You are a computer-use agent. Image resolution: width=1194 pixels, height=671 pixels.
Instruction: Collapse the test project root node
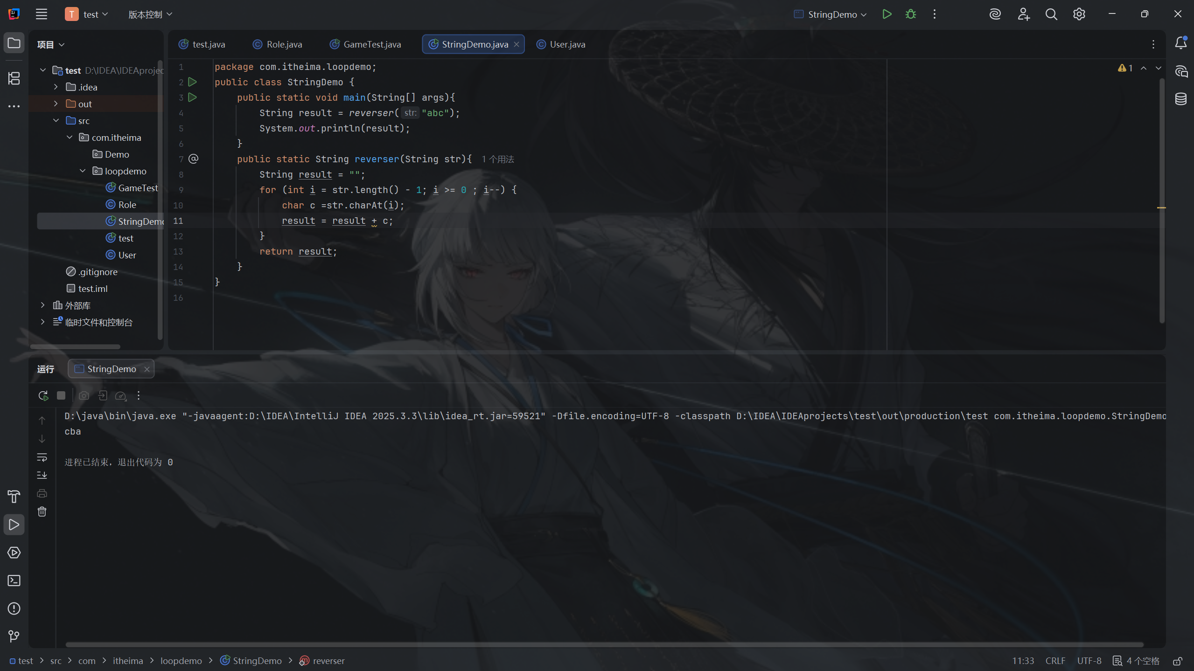(43, 70)
